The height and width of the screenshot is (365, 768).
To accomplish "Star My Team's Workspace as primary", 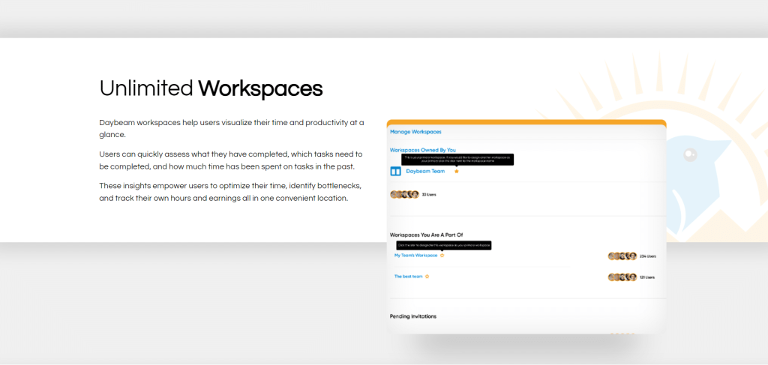I will 442,256.
